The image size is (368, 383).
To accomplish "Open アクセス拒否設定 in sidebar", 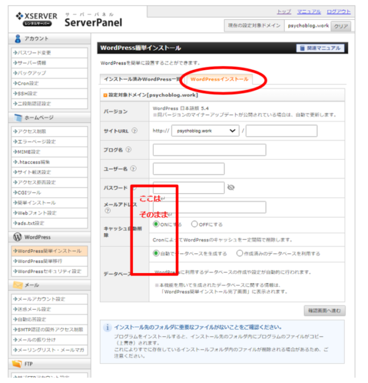I will pos(49,183).
